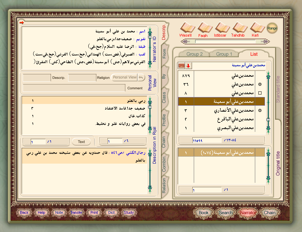Select highlighted row محمد بن علي أبو سمينة

221,102
